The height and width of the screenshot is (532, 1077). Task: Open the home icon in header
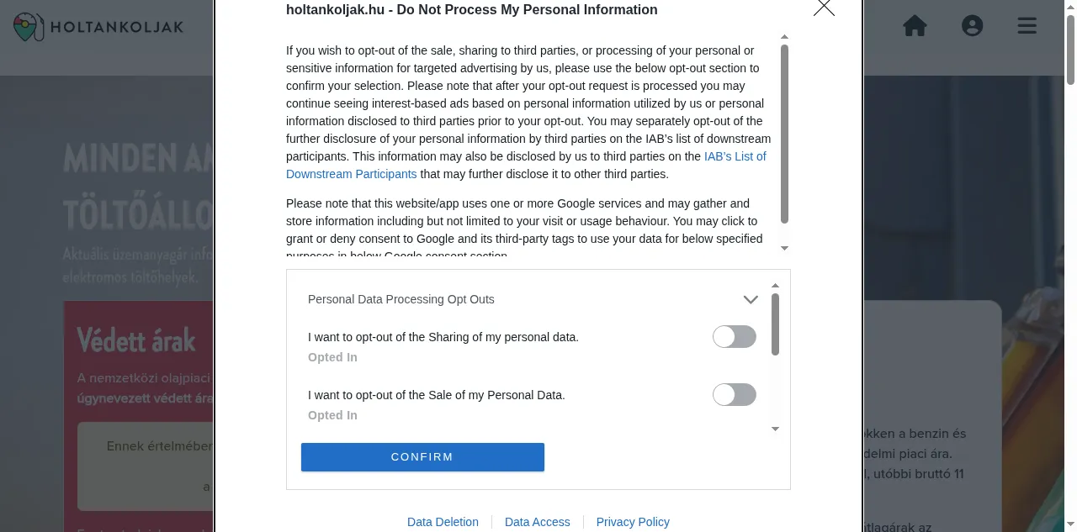tap(915, 26)
